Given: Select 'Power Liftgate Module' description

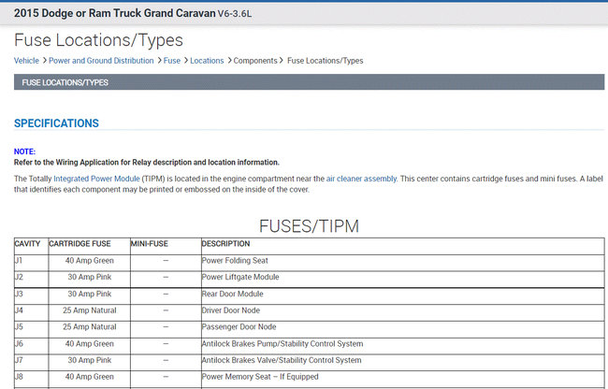Looking at the screenshot, I should pyautogui.click(x=240, y=277).
